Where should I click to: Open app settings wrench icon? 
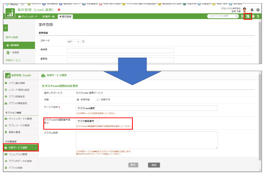tap(248, 16)
